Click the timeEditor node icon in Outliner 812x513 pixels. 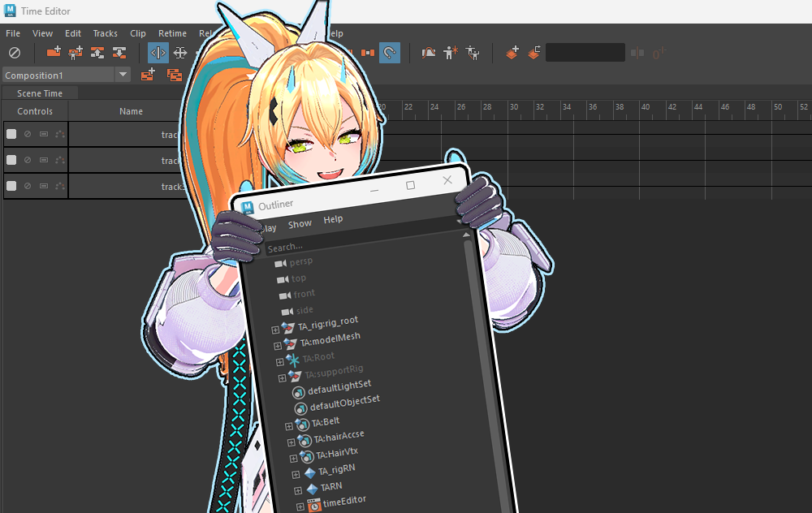pyautogui.click(x=313, y=505)
